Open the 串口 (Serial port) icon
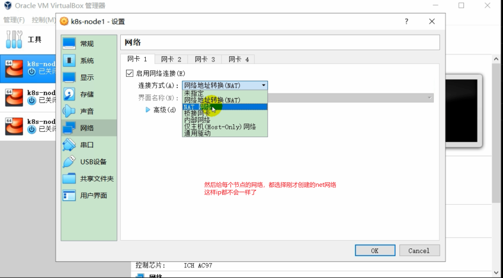The height and width of the screenshot is (278, 503). click(69, 145)
